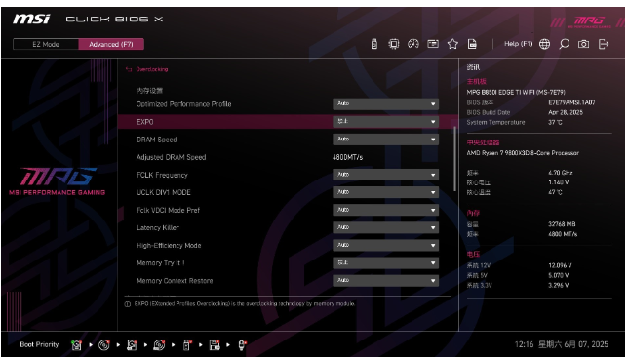628x360 pixels.
Task: Click CPU frequency 4.70 GHz value
Action: point(561,173)
